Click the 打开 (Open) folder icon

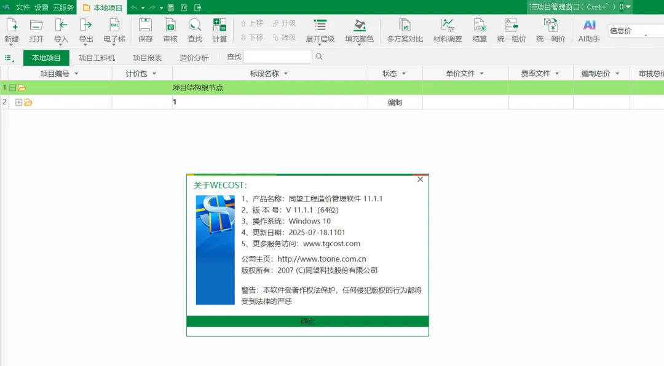(x=36, y=26)
